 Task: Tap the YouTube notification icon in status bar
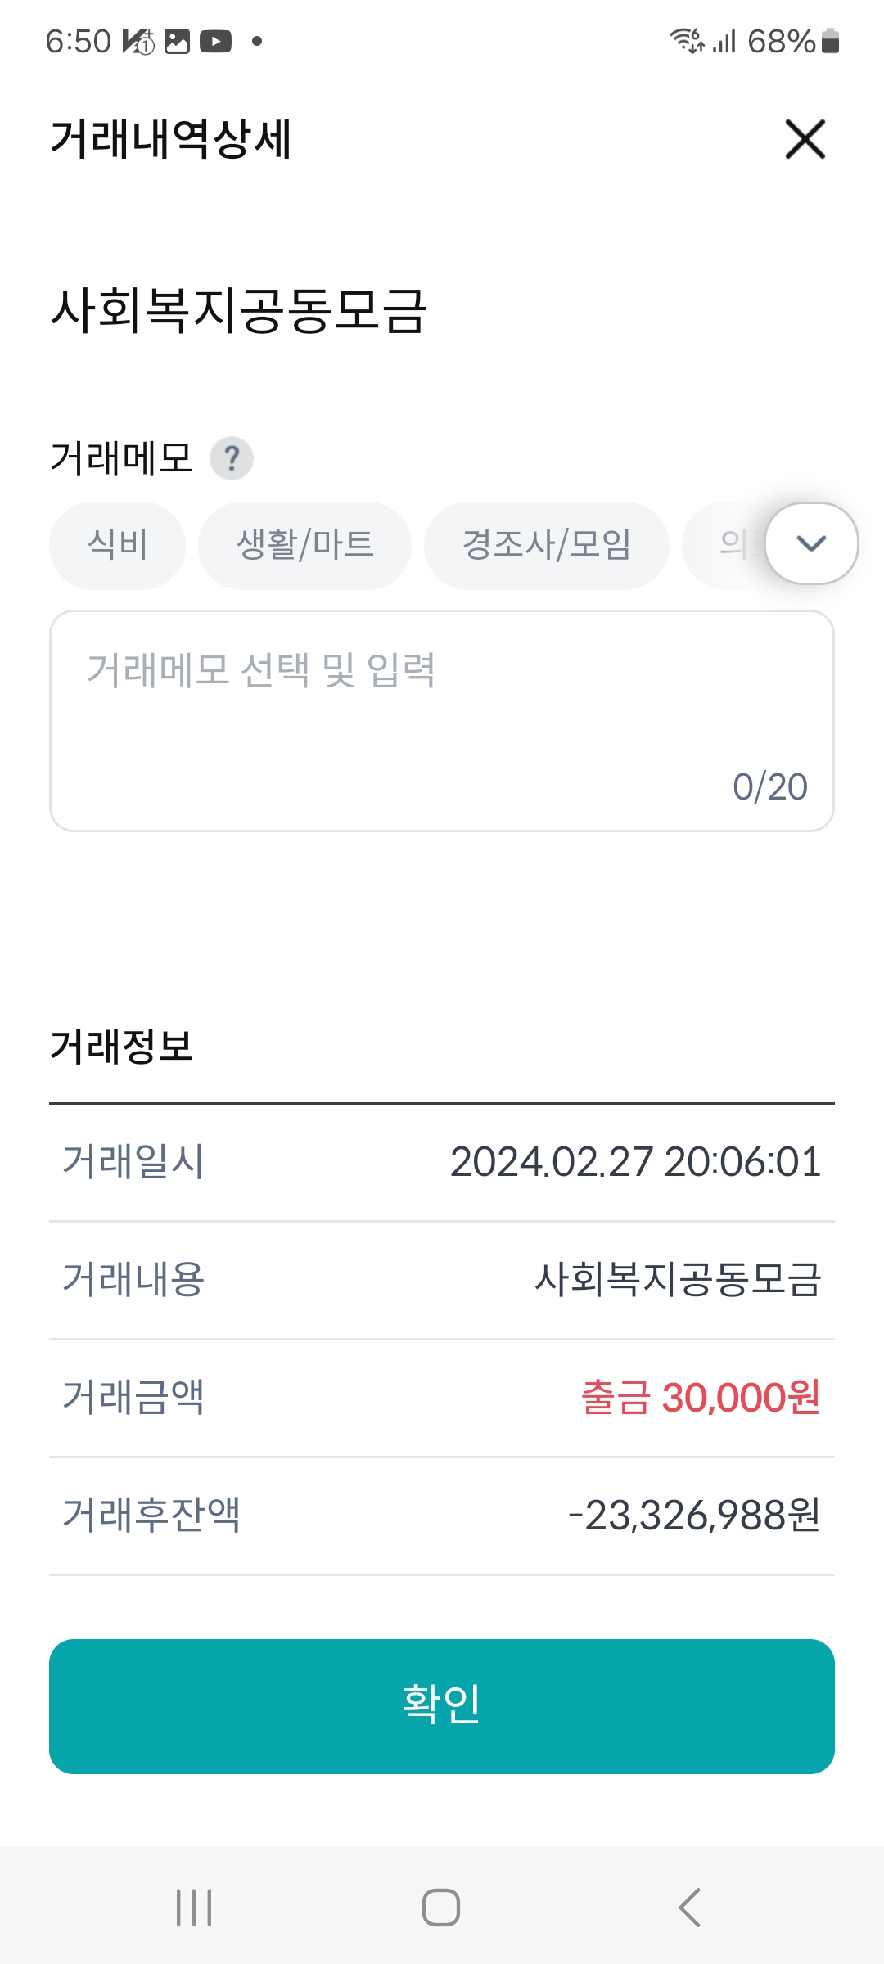[x=215, y=41]
